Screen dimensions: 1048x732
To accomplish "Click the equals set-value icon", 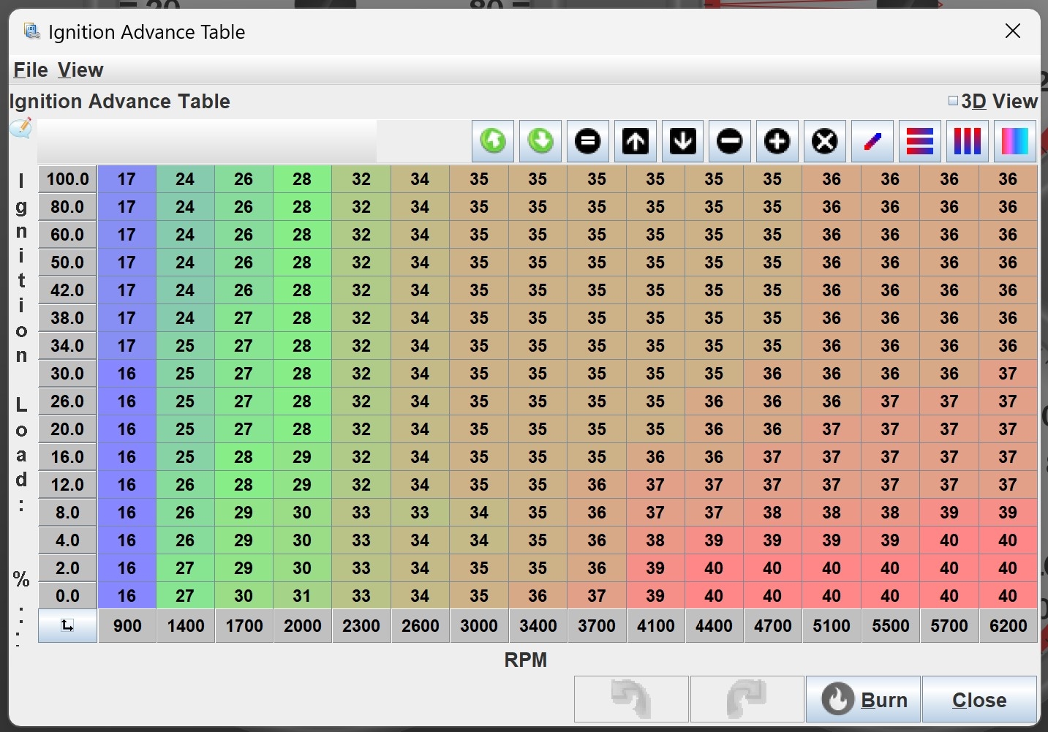I will pos(587,141).
